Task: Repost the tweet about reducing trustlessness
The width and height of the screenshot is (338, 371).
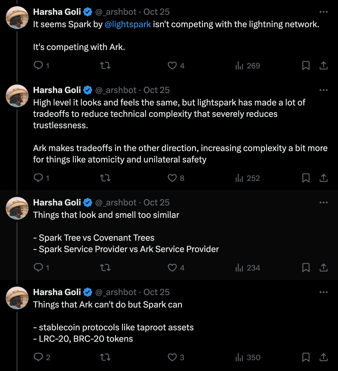Action: 105,178
